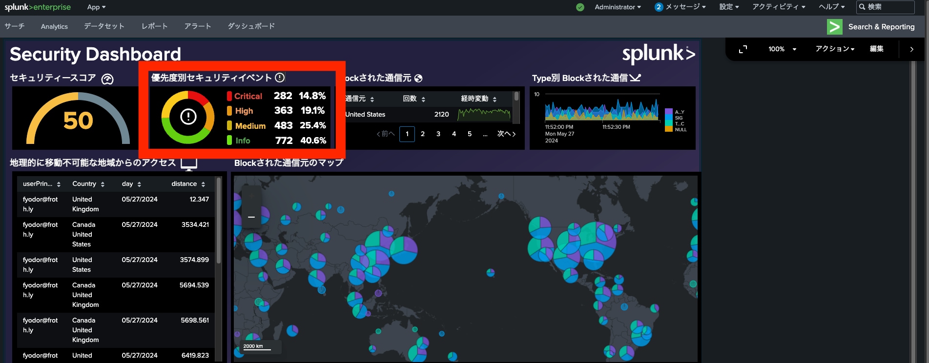The height and width of the screenshot is (363, 929).
Task: Click the Search & Reporting app icon
Action: point(835,27)
